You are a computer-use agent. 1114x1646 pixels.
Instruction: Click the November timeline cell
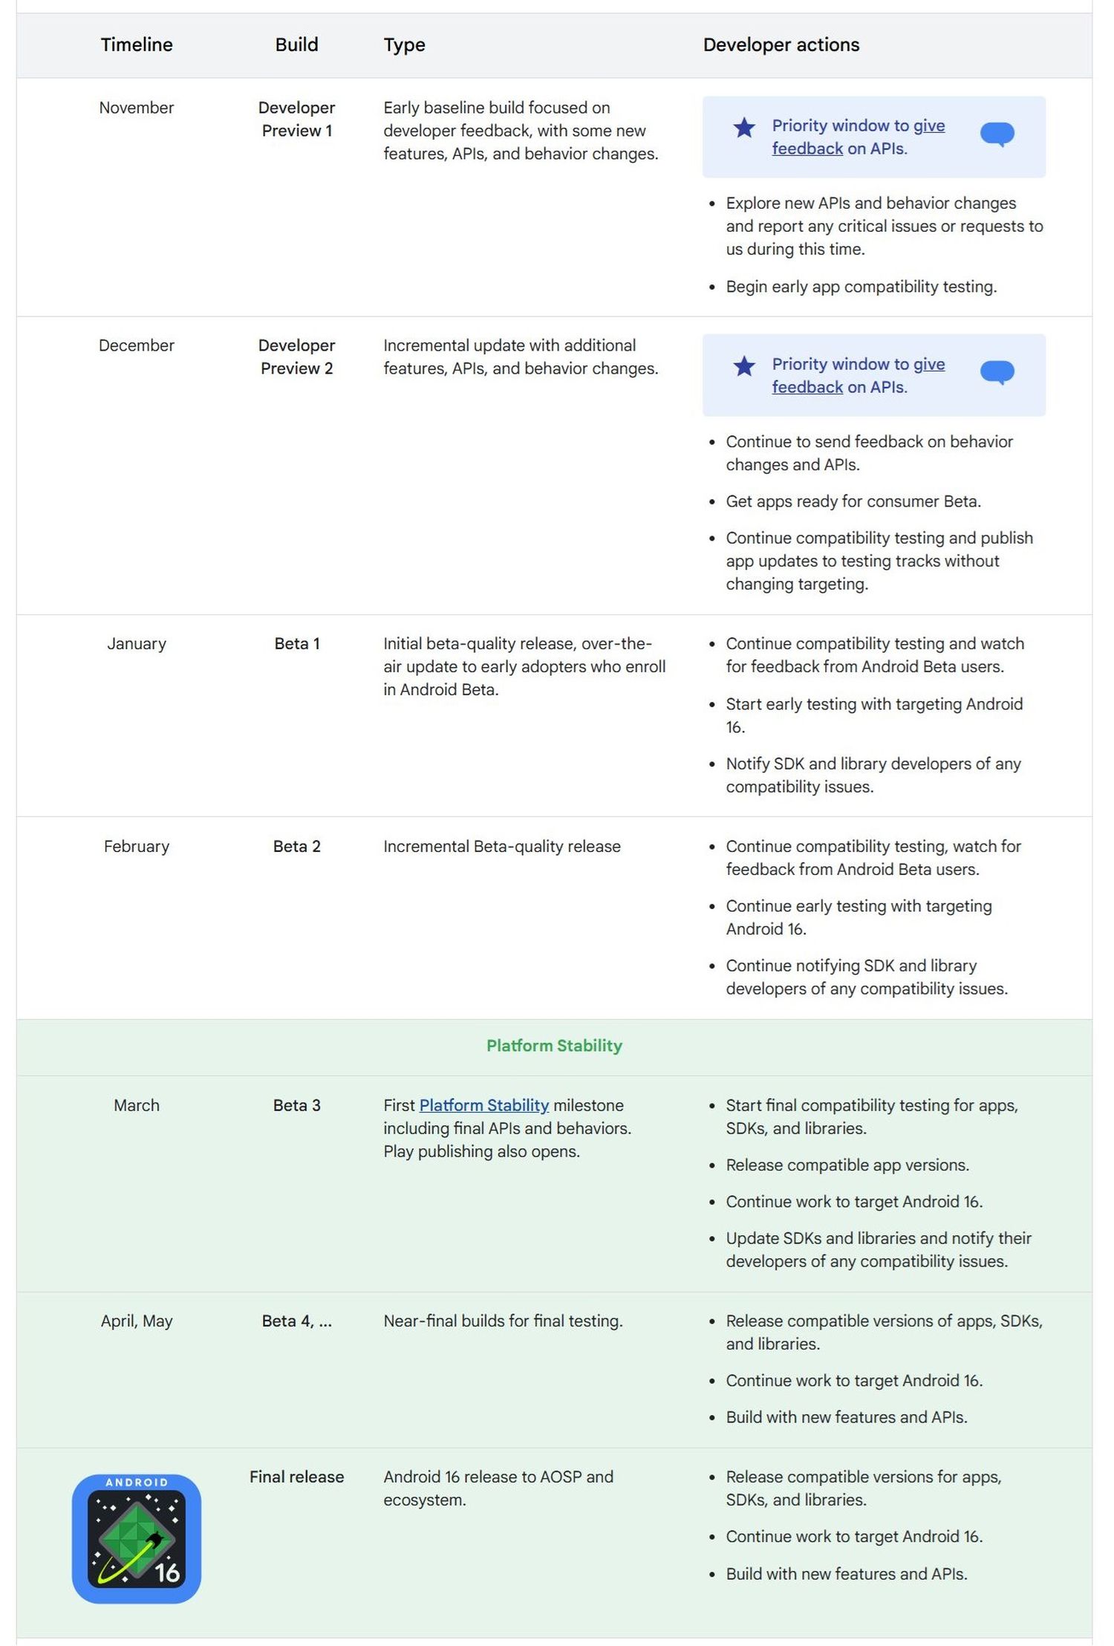tap(137, 108)
